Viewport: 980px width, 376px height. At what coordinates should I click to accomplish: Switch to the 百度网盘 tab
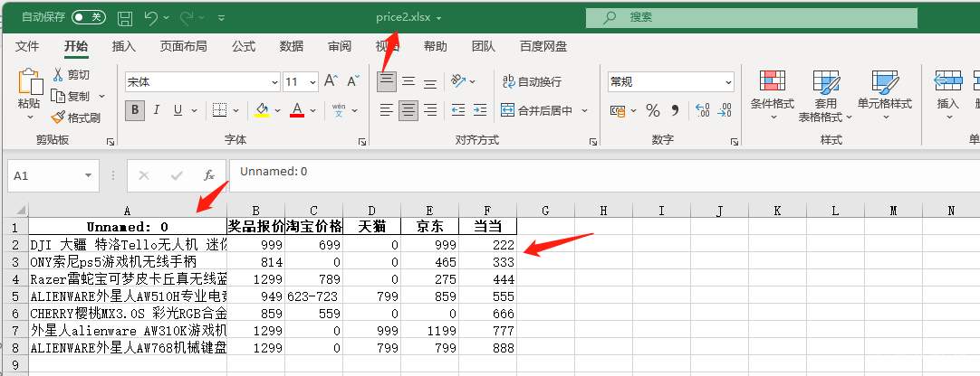click(x=543, y=46)
